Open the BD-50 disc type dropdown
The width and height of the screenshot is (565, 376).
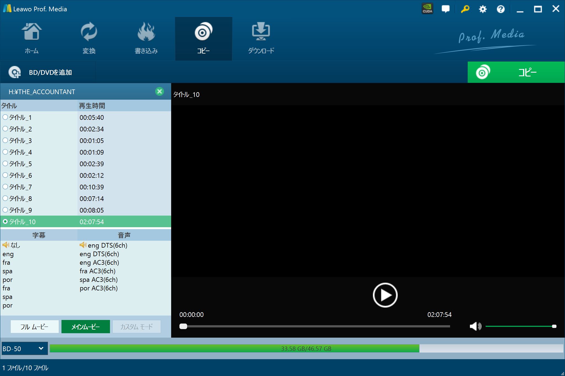point(25,348)
